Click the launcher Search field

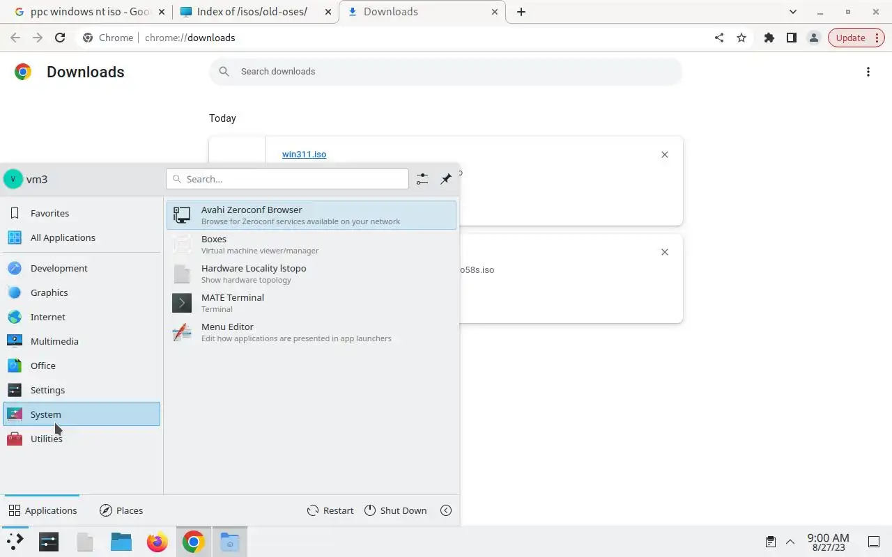click(287, 179)
